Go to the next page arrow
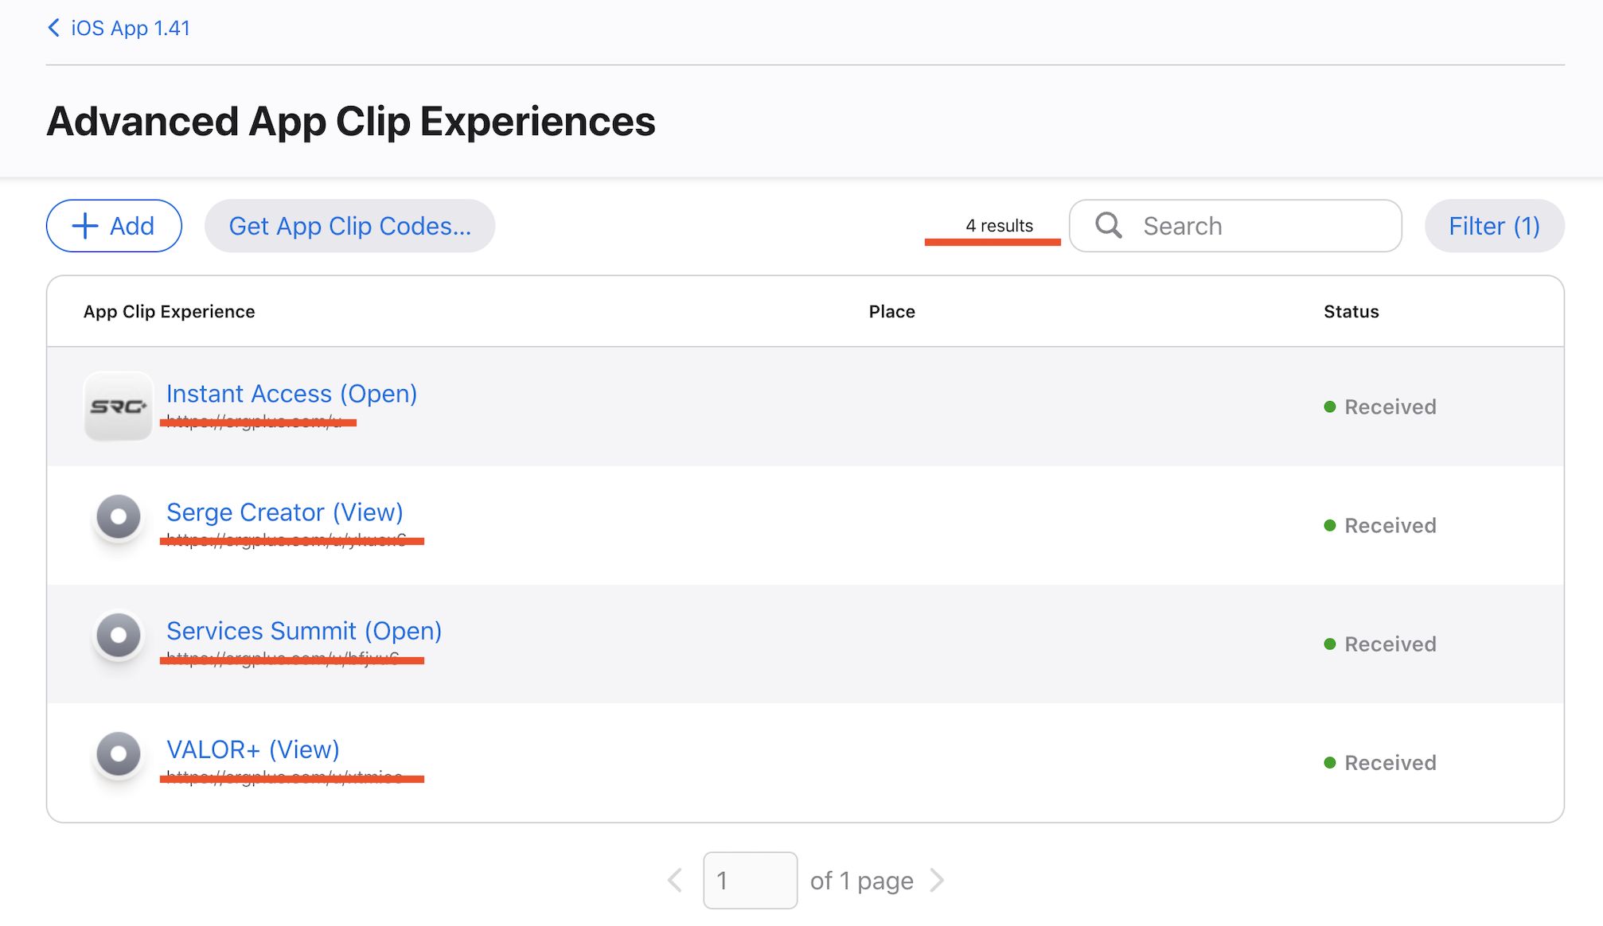This screenshot has height=926, width=1603. pos(937,881)
